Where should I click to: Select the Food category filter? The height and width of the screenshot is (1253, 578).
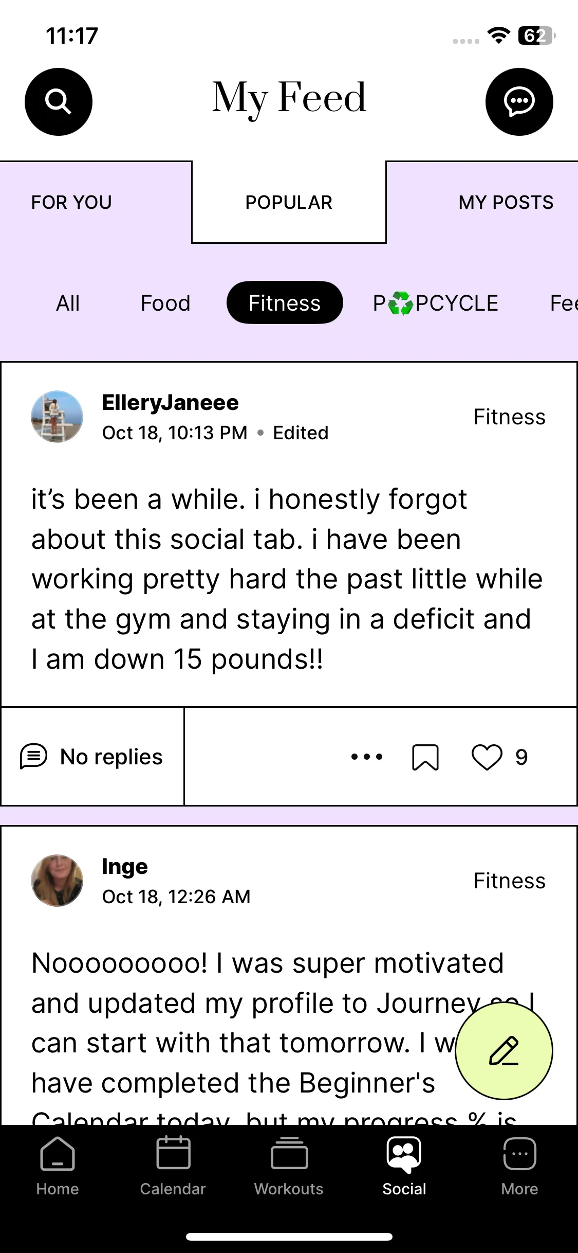tap(165, 303)
